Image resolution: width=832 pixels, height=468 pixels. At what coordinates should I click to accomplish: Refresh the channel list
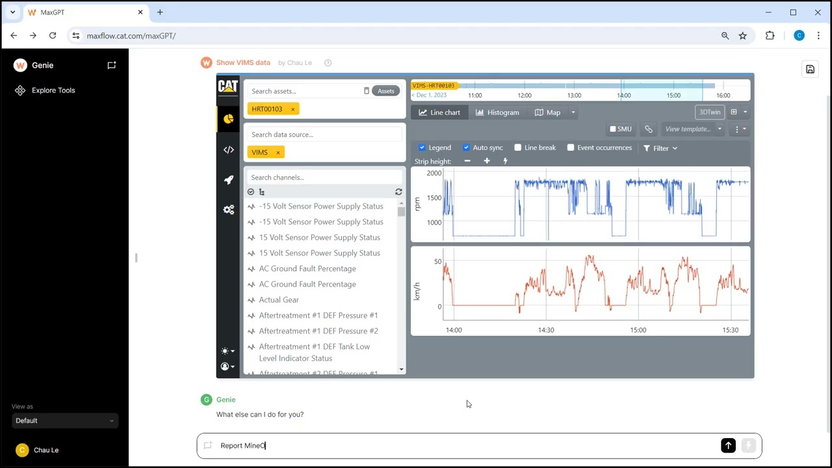(x=398, y=192)
